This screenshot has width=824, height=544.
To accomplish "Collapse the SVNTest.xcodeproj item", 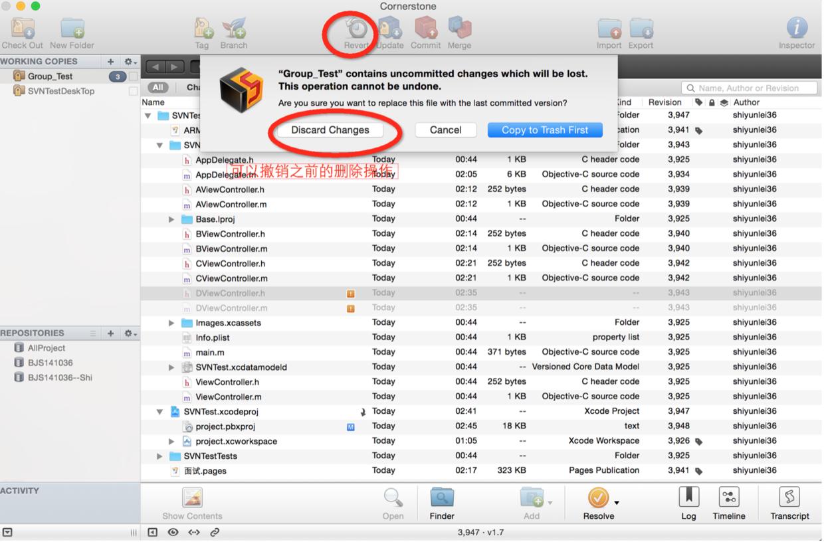I will pos(159,412).
